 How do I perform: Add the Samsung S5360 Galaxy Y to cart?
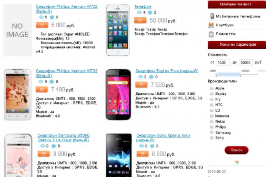pyautogui.click(x=44, y=154)
